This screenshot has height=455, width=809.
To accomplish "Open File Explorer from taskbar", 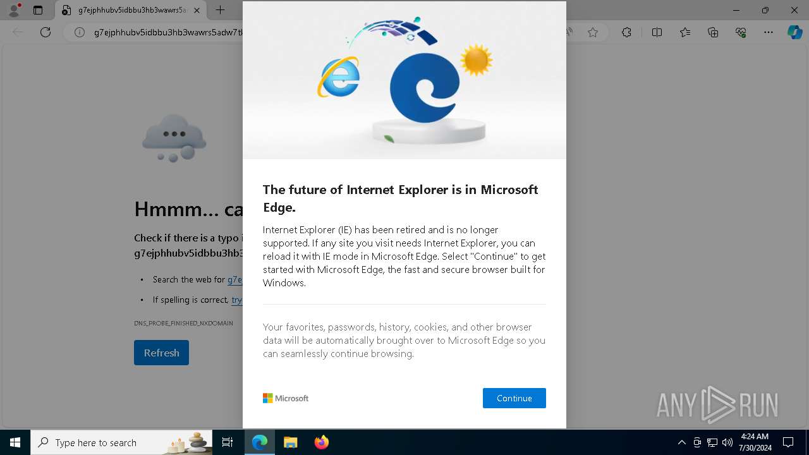I will click(290, 442).
